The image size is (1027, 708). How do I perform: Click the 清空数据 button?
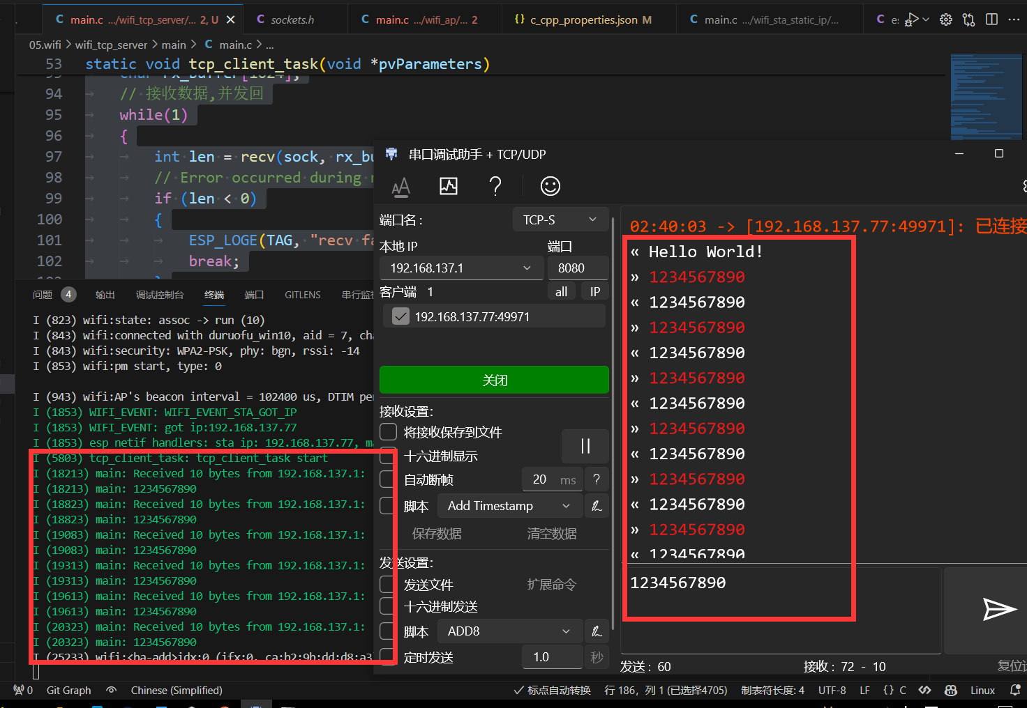pyautogui.click(x=551, y=534)
